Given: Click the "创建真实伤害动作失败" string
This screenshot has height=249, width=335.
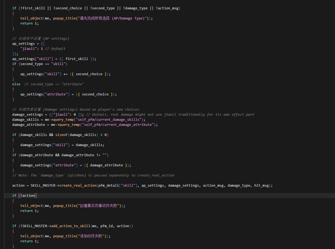Looking at the screenshot, I should [x=98, y=206].
